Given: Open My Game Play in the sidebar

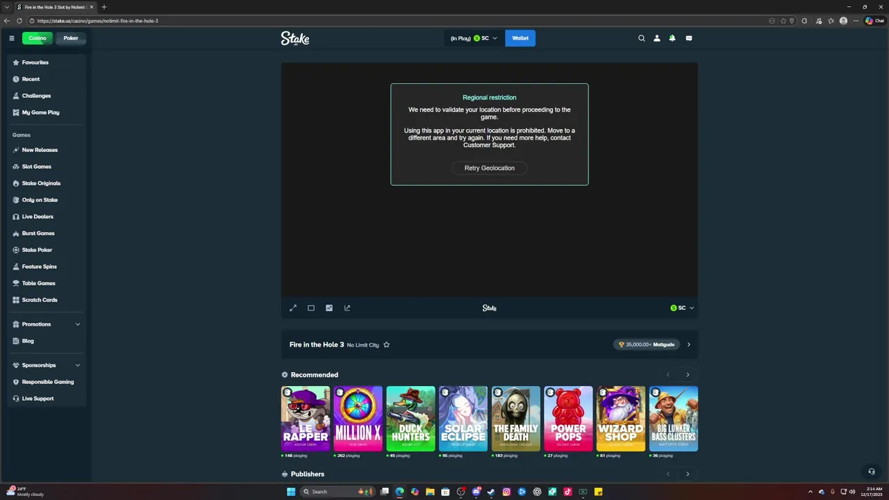Looking at the screenshot, I should click(47, 112).
